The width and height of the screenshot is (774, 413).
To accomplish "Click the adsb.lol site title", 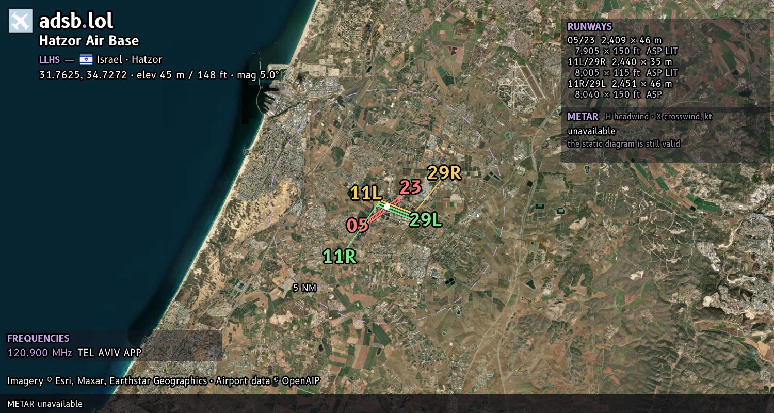I will click(76, 21).
